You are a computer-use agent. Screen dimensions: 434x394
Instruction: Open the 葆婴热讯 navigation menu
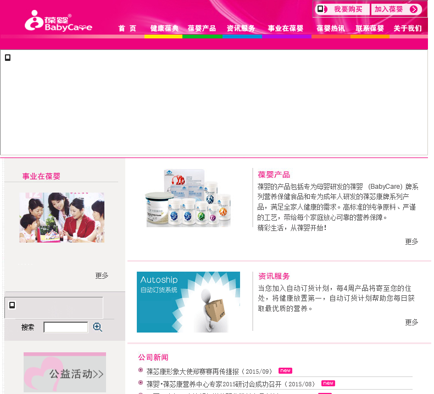pyautogui.click(x=331, y=28)
